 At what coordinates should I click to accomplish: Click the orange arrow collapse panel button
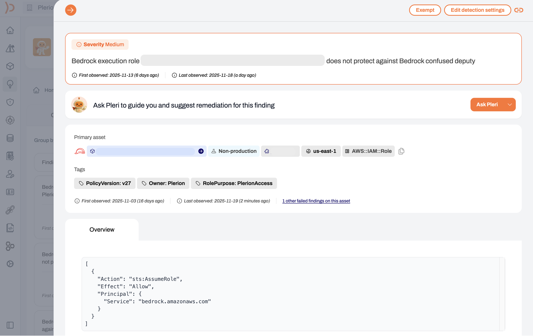71,10
